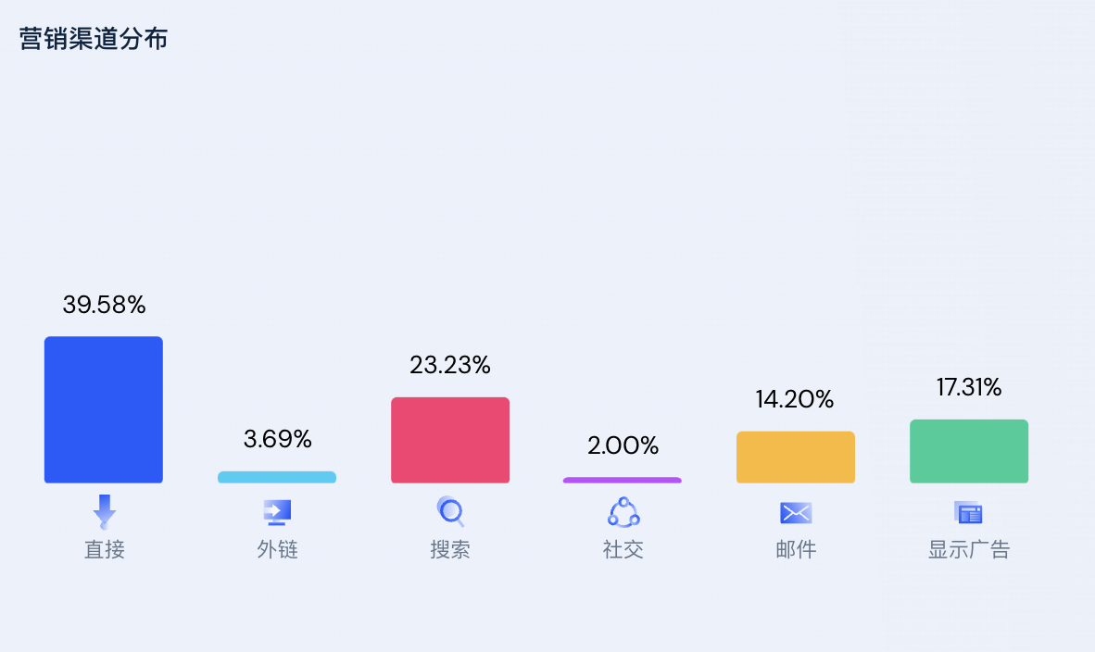Screen dimensions: 1095x652
Task: Select the red 搜索 bar
Action: coord(450,440)
